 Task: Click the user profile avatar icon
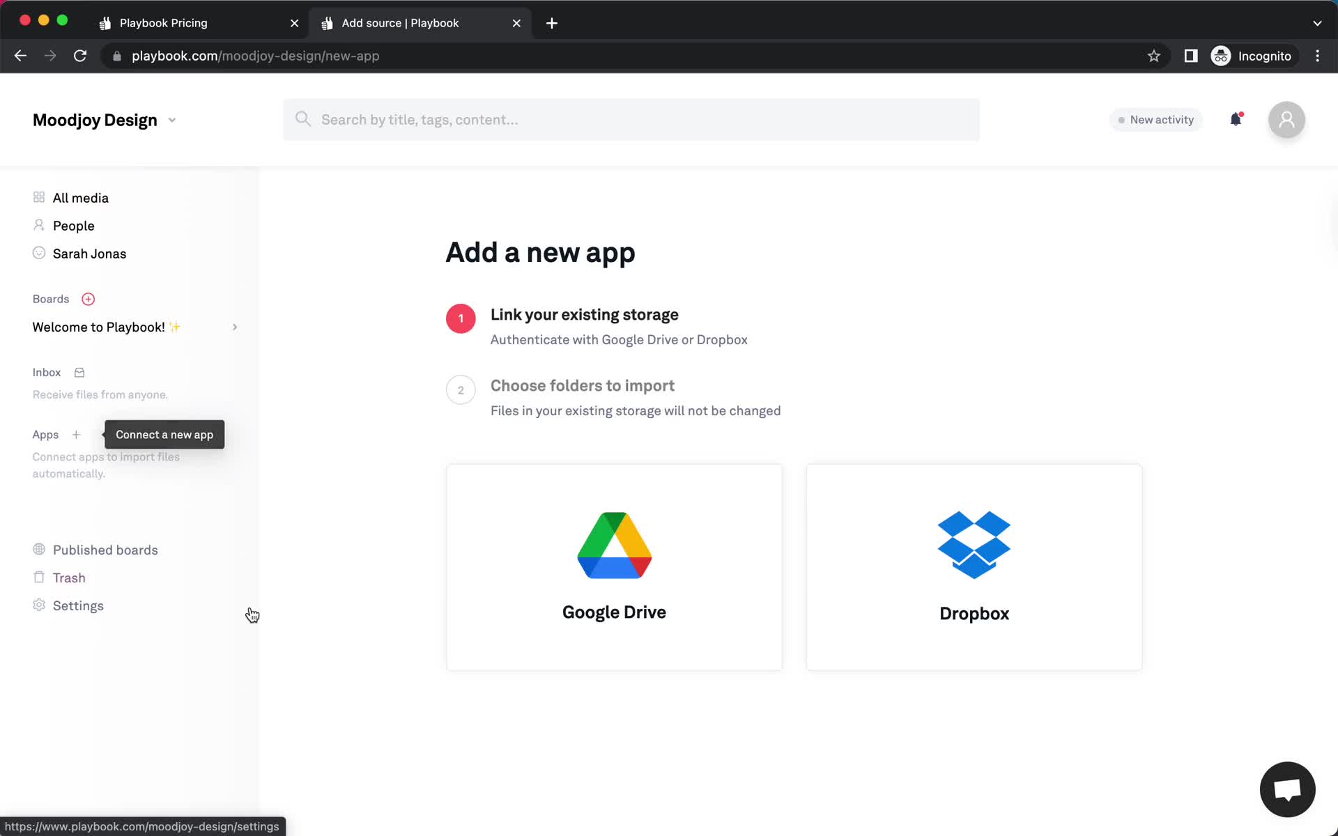[x=1286, y=119]
